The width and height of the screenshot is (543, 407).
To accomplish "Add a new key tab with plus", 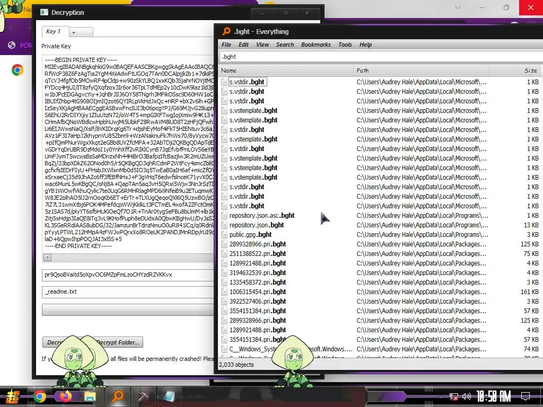I will [x=81, y=32].
